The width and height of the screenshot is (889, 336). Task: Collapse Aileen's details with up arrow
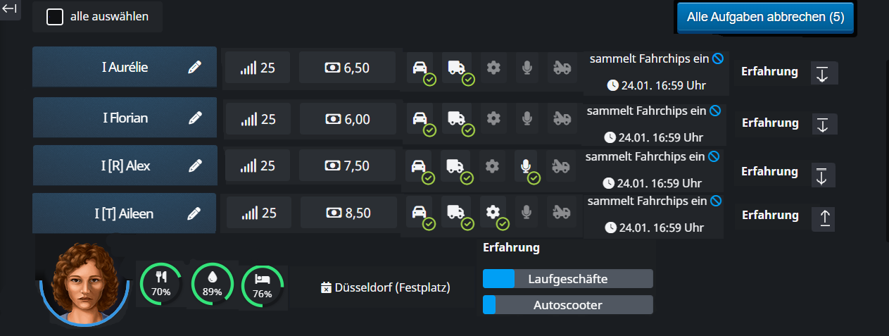coord(825,218)
